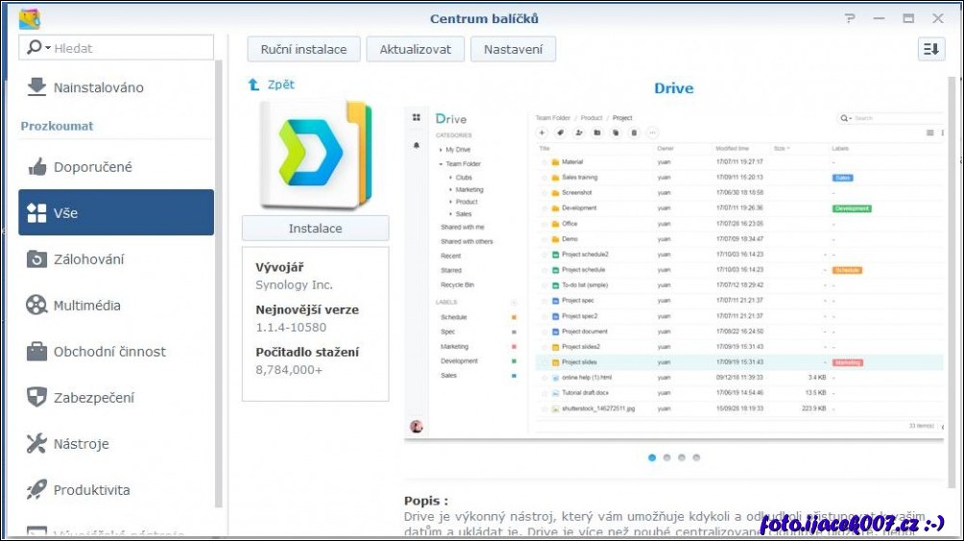This screenshot has height=541, width=964.
Task: Click the Ruční instalace button
Action: point(303,49)
